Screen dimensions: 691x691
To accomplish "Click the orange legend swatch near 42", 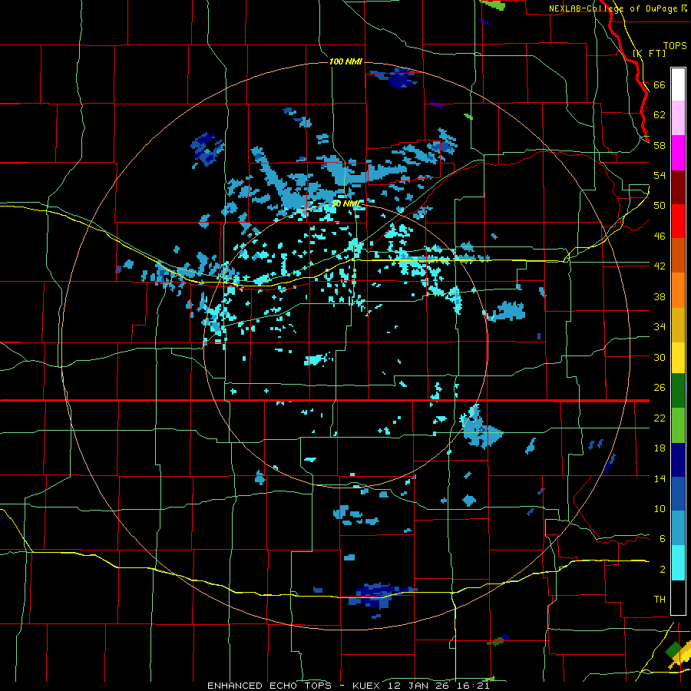I will click(678, 289).
